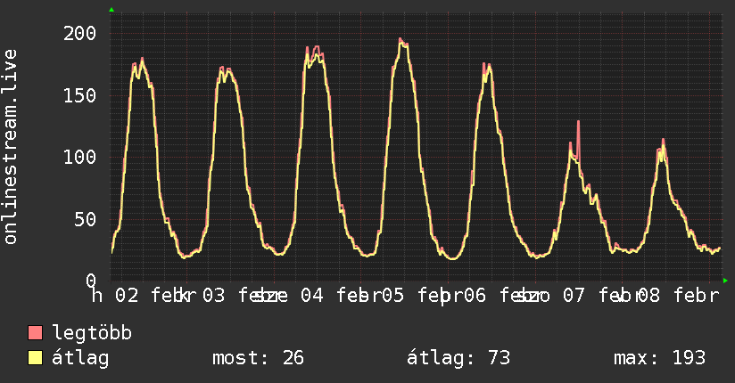The height and width of the screenshot is (383, 735).
Task: Click the pink legtöbb legend swatch
Action: [35, 332]
